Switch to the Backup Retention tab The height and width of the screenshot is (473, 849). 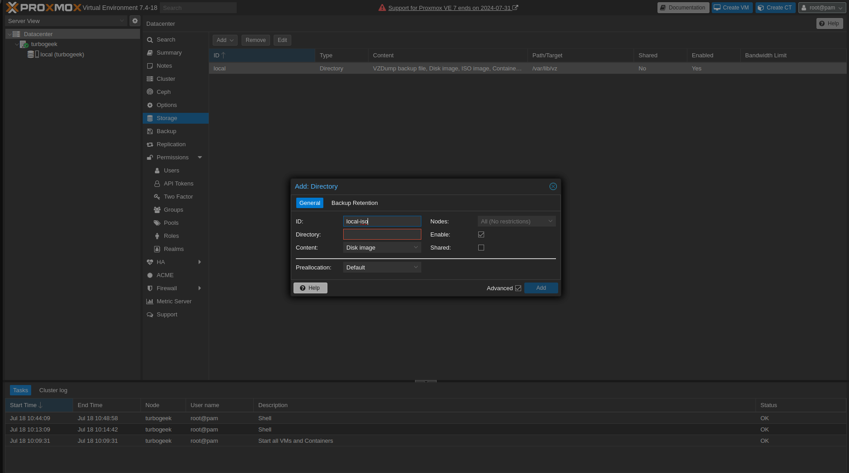[355, 203]
